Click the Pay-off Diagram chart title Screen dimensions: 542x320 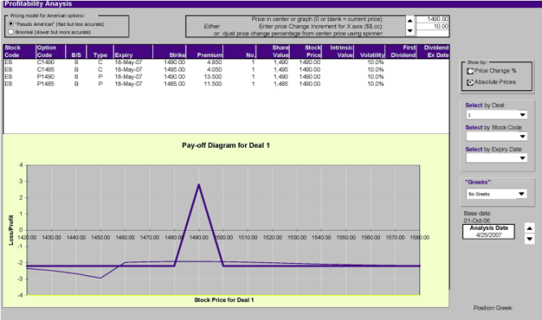coord(225,145)
